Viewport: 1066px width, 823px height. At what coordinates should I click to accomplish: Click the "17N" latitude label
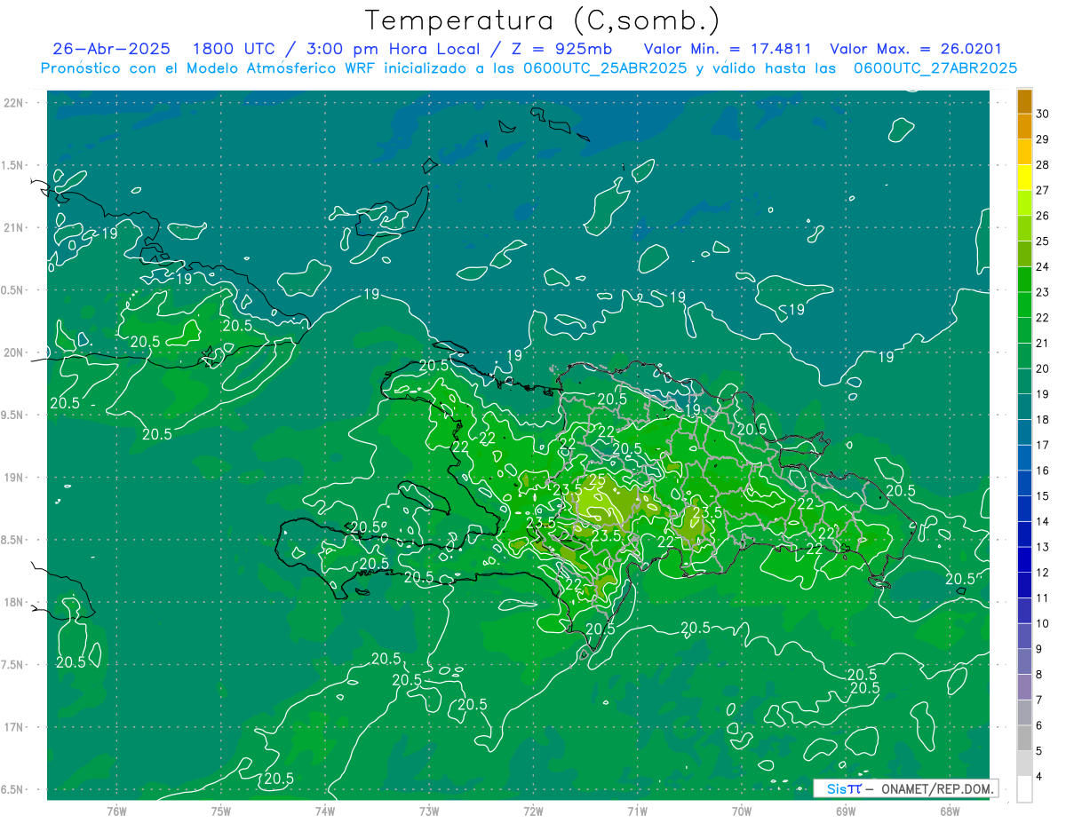[x=15, y=727]
